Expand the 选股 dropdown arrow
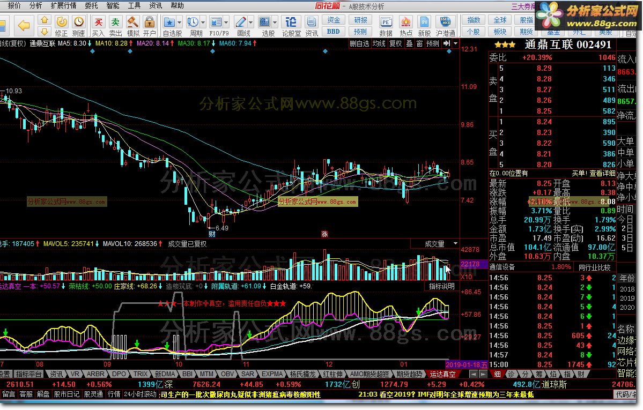 275,22
